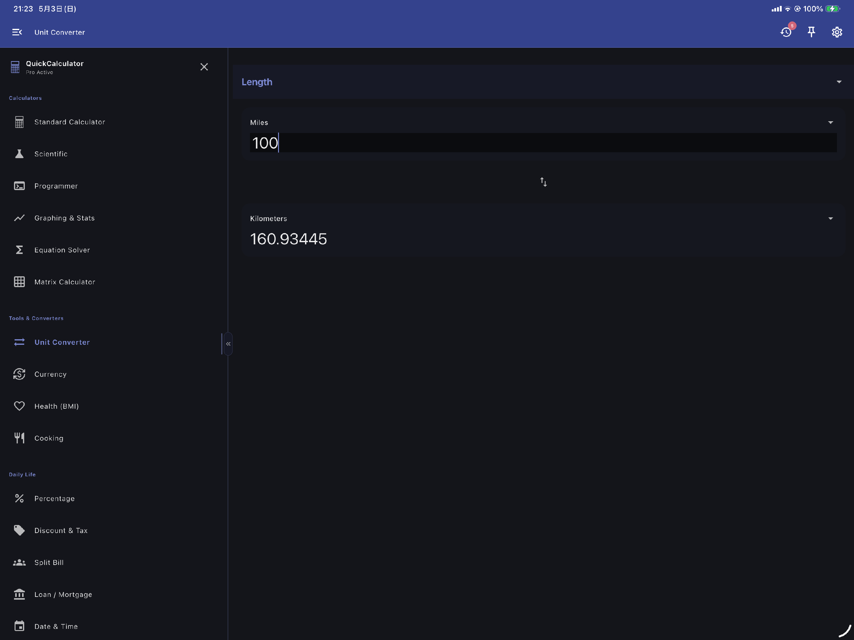Click the Graphing & Stats chart icon
This screenshot has width=854, height=640.
point(19,218)
